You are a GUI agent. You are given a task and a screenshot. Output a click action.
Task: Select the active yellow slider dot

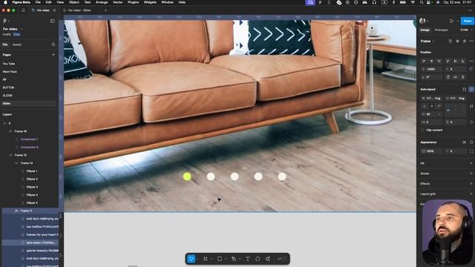(187, 177)
